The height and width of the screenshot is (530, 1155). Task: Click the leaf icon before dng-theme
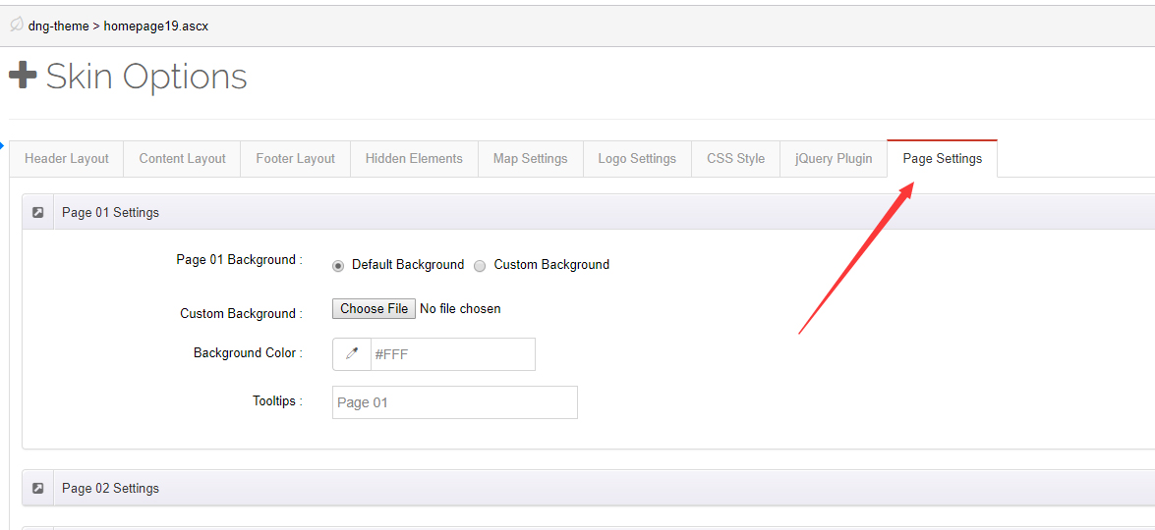[x=16, y=26]
